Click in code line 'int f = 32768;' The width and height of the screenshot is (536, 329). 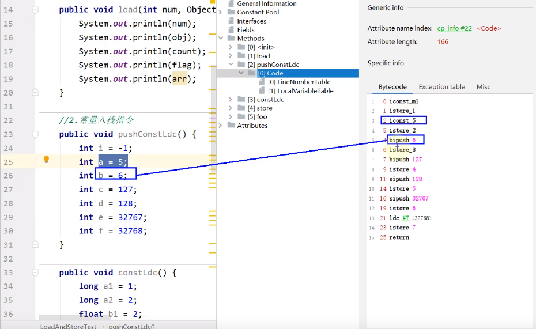(x=113, y=231)
